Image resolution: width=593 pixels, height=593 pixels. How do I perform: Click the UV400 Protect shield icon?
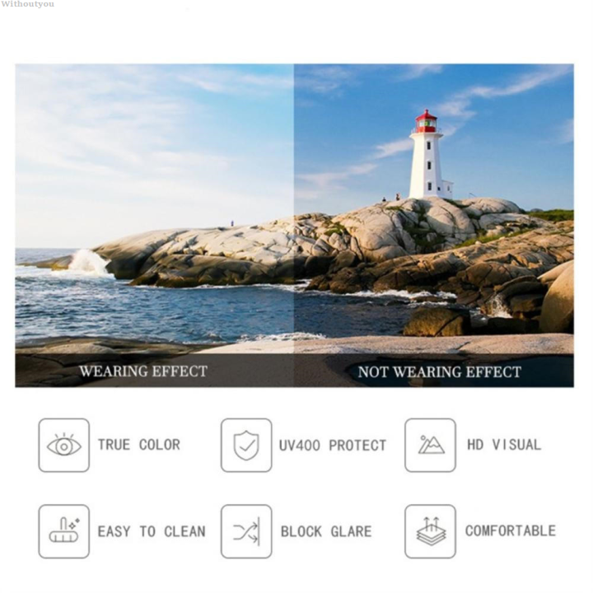pos(246,445)
